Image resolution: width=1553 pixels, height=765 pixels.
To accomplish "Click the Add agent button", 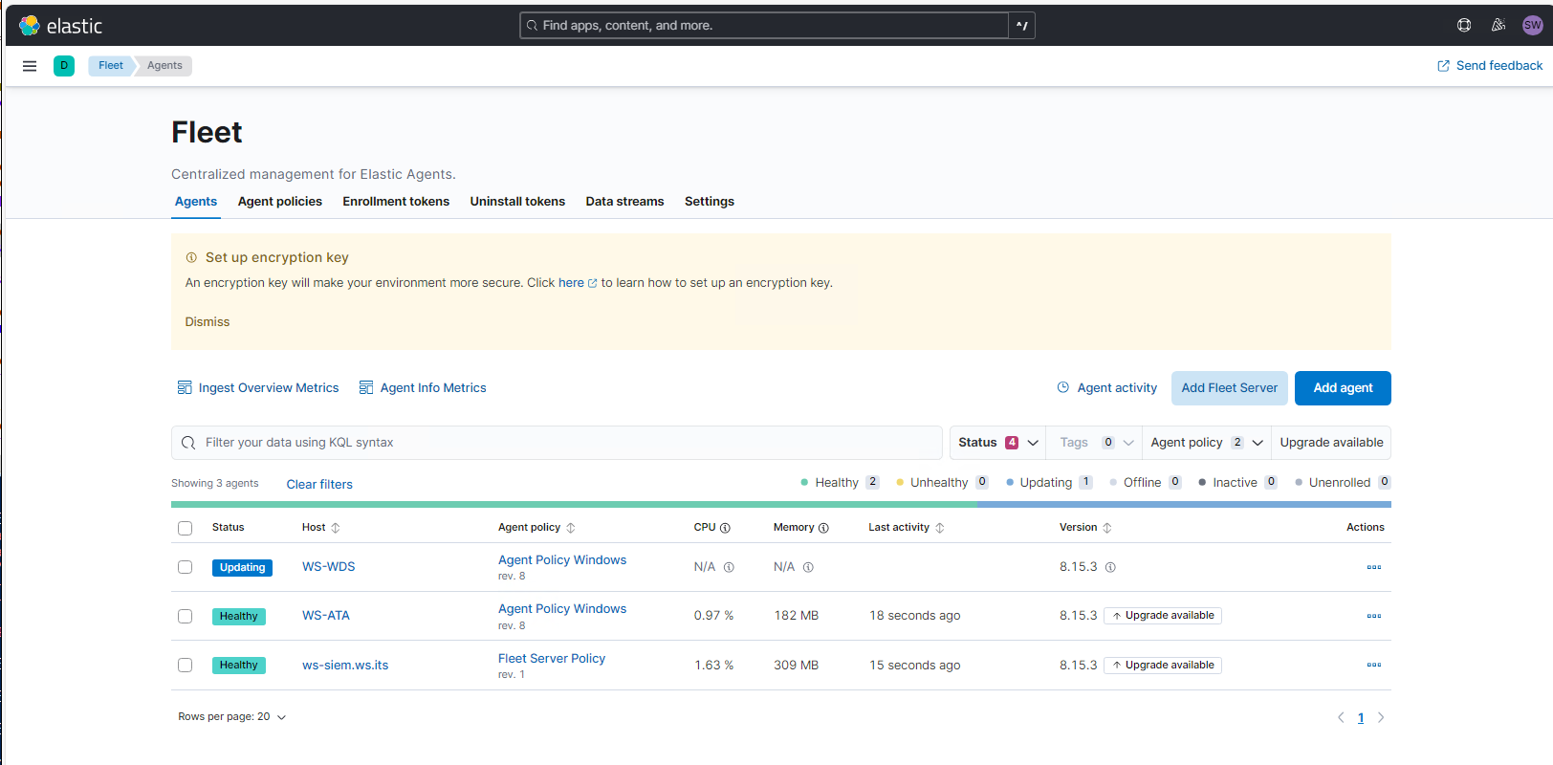I will 1343,388.
